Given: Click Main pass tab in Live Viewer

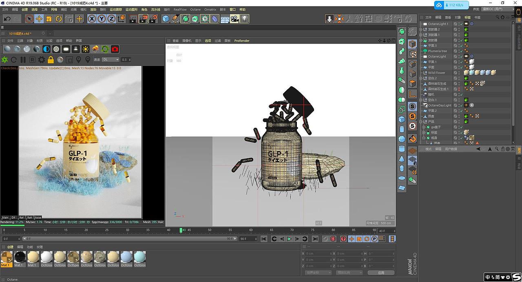Looking at the screenshot, I should (x=5, y=217).
